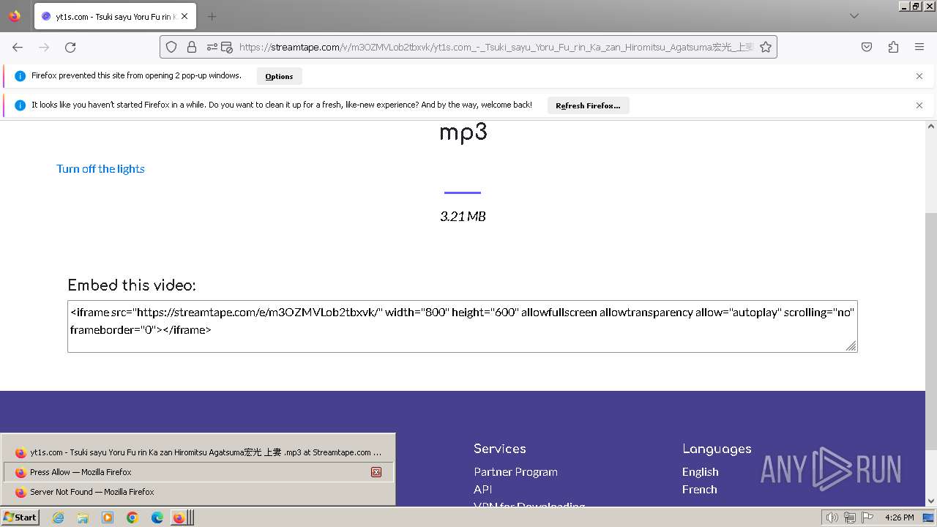This screenshot has height=527, width=937.
Task: Open the Windows Start menu
Action: pyautogui.click(x=20, y=517)
